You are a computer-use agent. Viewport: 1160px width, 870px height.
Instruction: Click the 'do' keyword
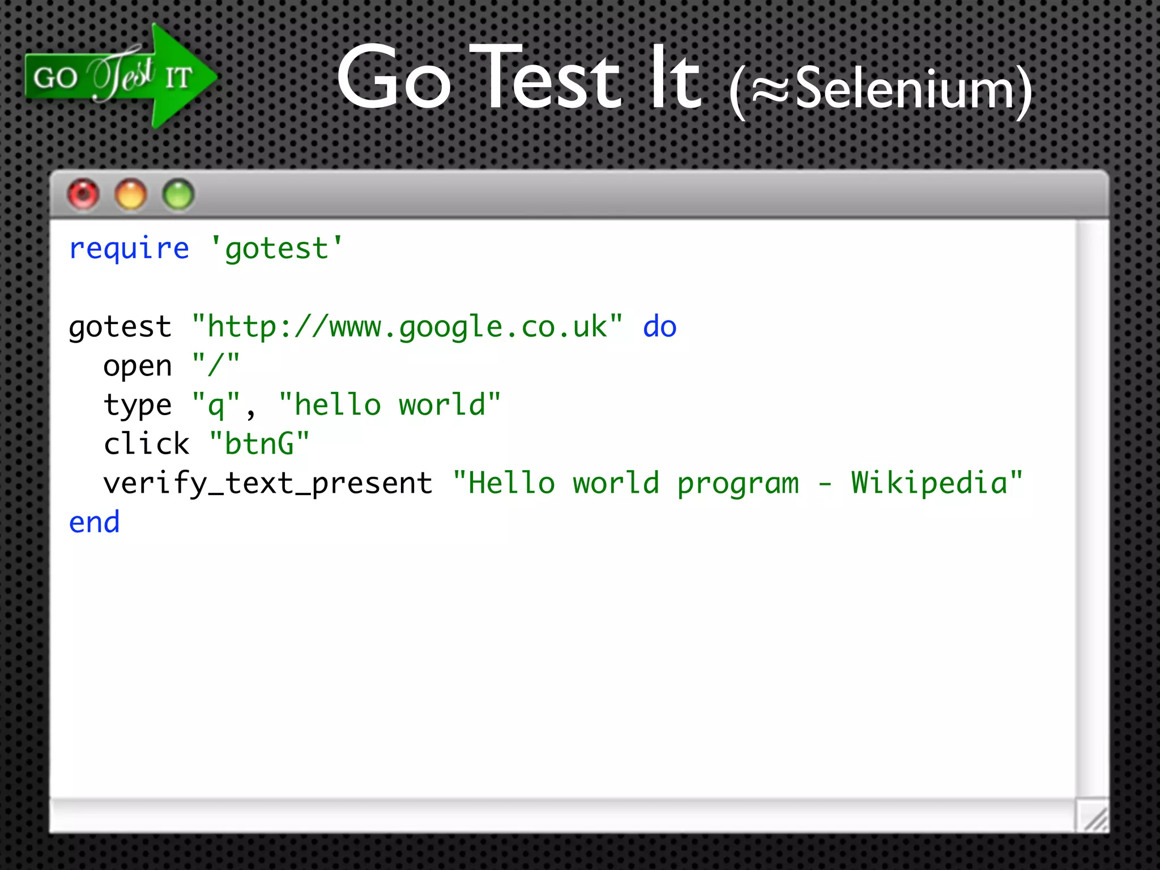point(660,327)
